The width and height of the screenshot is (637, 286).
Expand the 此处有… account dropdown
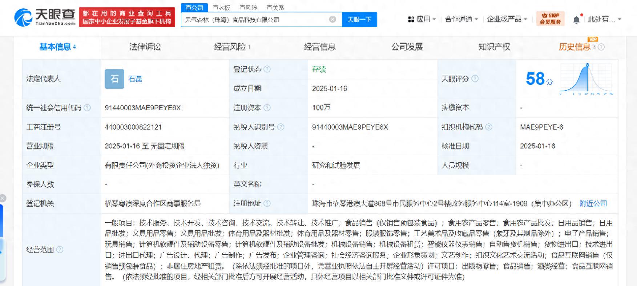(x=605, y=19)
